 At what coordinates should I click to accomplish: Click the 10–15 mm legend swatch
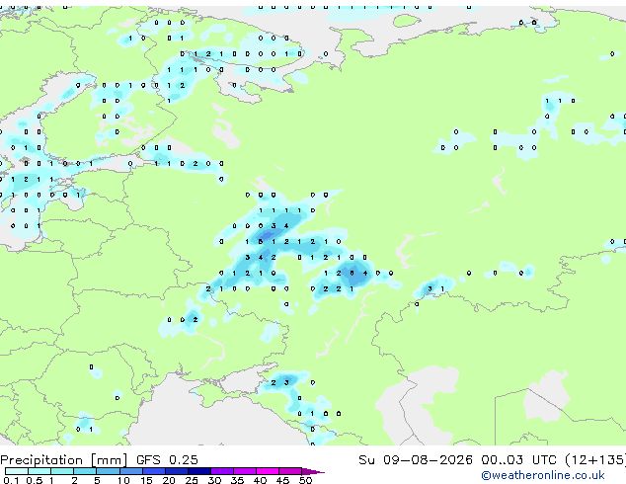pyautogui.click(x=131, y=471)
